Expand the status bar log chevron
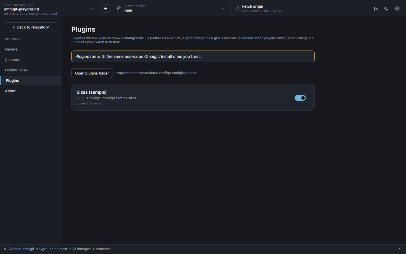Image resolution: width=406 pixels, height=254 pixels. click(x=400, y=249)
